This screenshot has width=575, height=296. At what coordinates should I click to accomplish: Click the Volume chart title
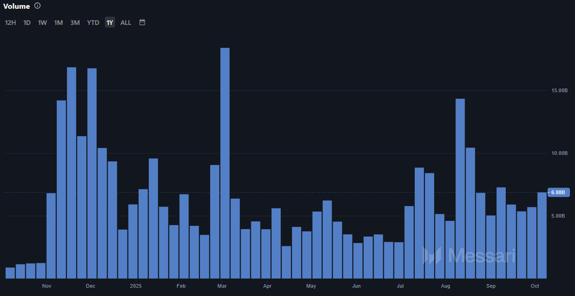point(17,6)
